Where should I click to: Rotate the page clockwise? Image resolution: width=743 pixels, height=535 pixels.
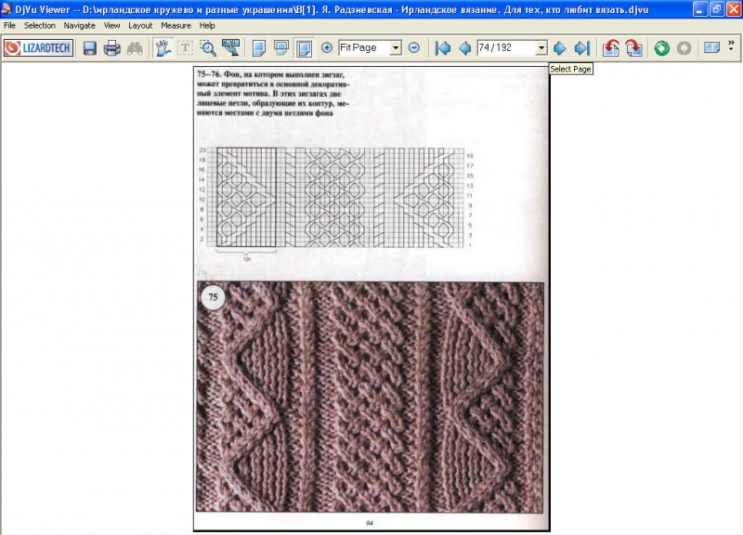(x=634, y=48)
